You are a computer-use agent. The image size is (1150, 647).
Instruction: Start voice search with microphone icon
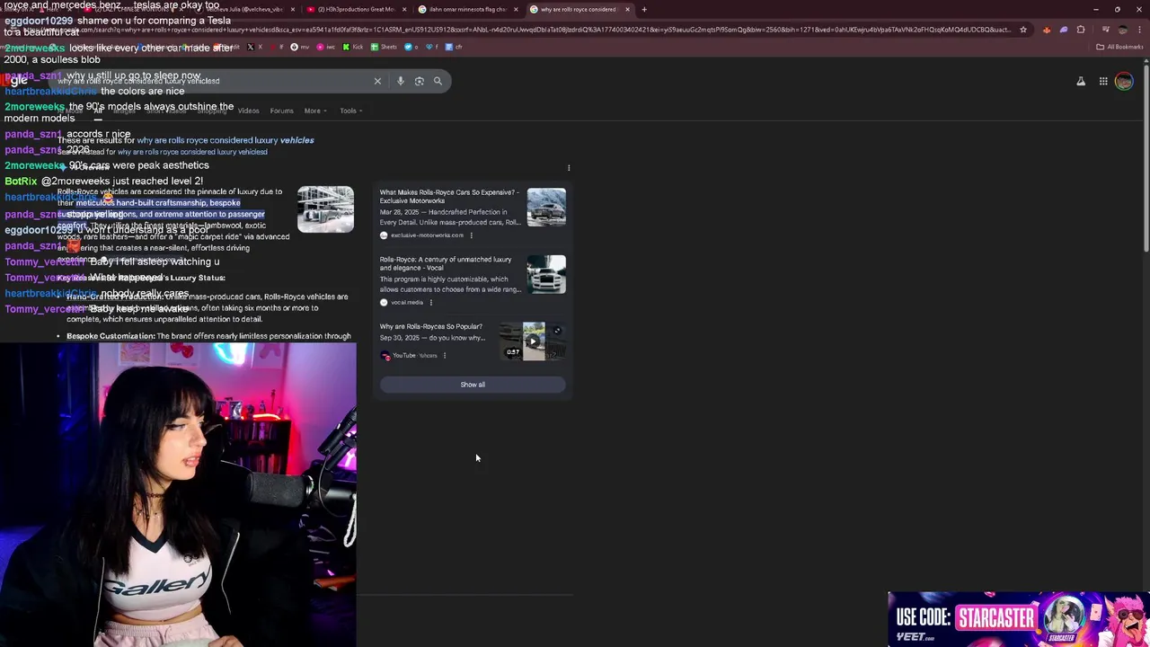[401, 81]
